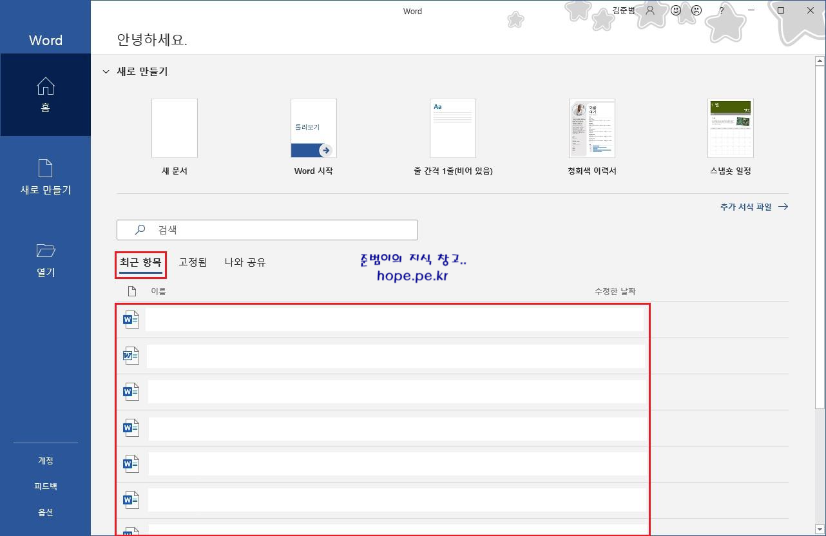Screen dimensions: 826x536
Task: Select the 줄 간격 1줄(비어 있음) template
Action: click(x=453, y=137)
